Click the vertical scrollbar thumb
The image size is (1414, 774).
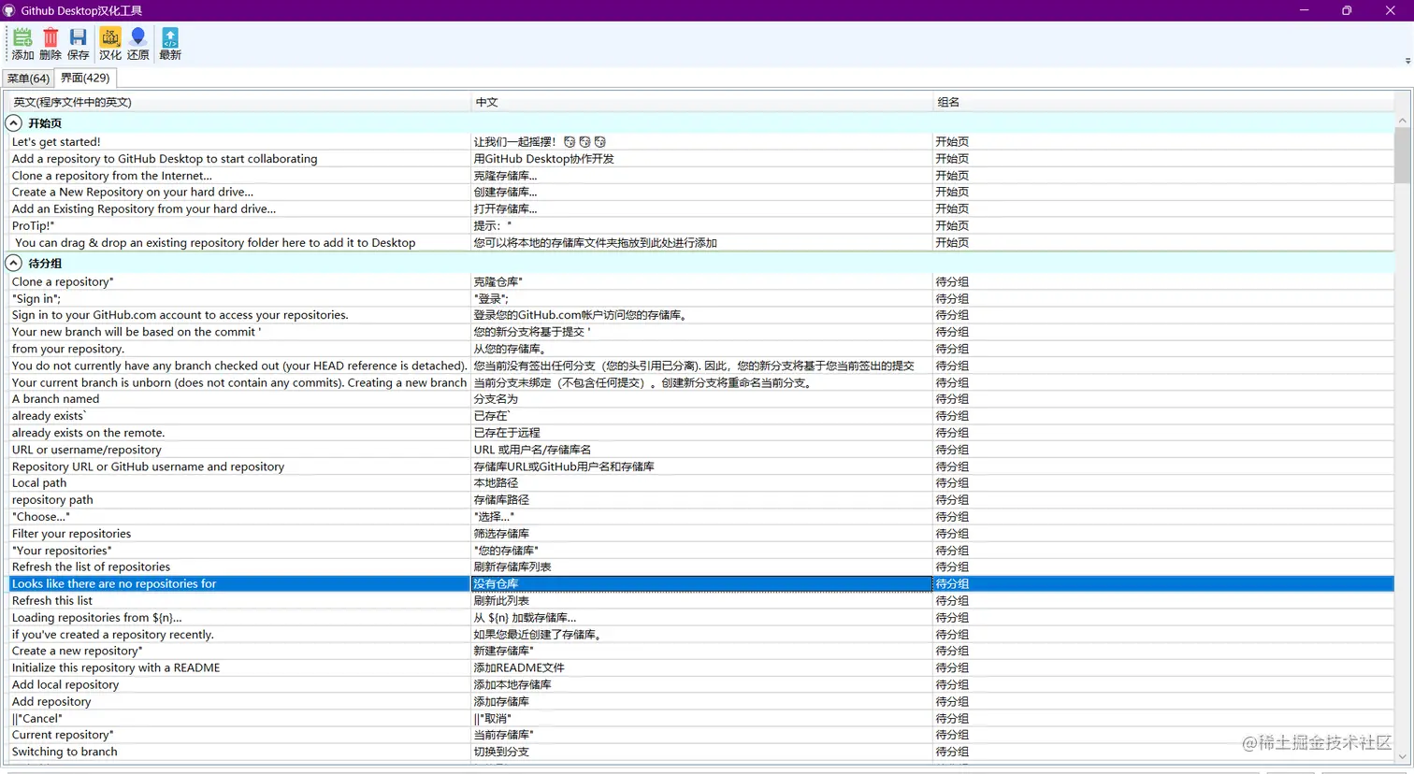(1402, 155)
